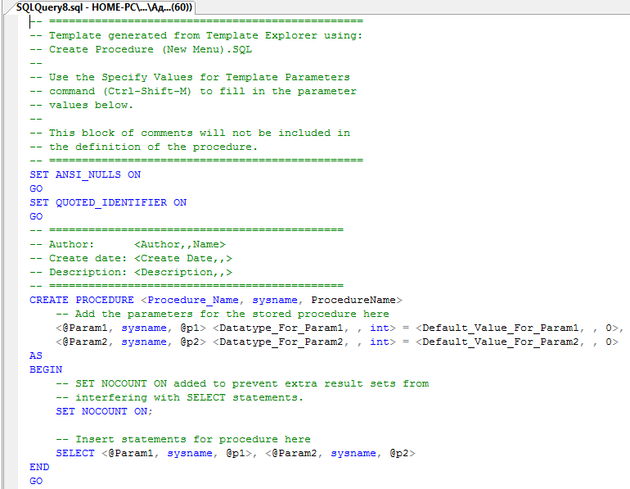Click 'Default_Value_For_Param2' template parameter
Image resolution: width=630 pixels, height=489 pixels.
point(500,342)
